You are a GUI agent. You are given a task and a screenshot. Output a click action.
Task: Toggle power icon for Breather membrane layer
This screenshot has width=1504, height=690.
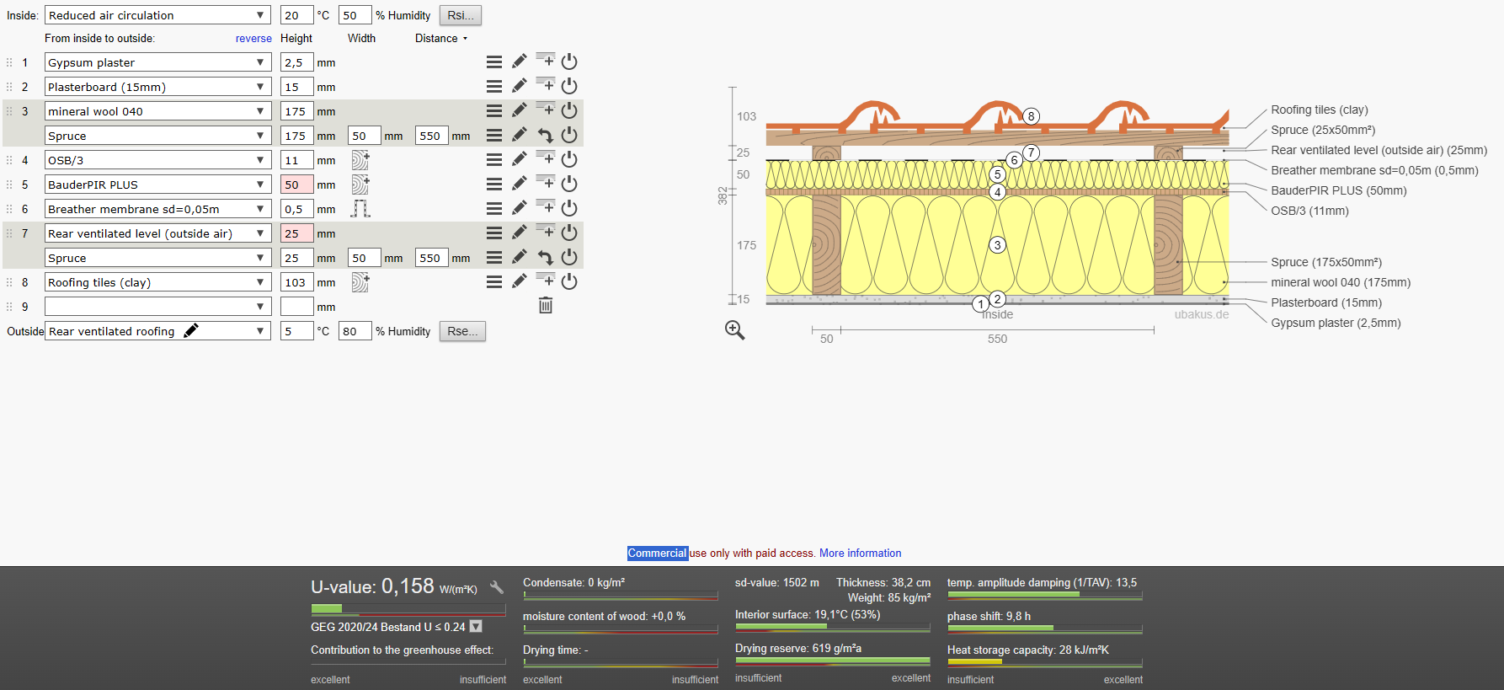click(x=569, y=208)
